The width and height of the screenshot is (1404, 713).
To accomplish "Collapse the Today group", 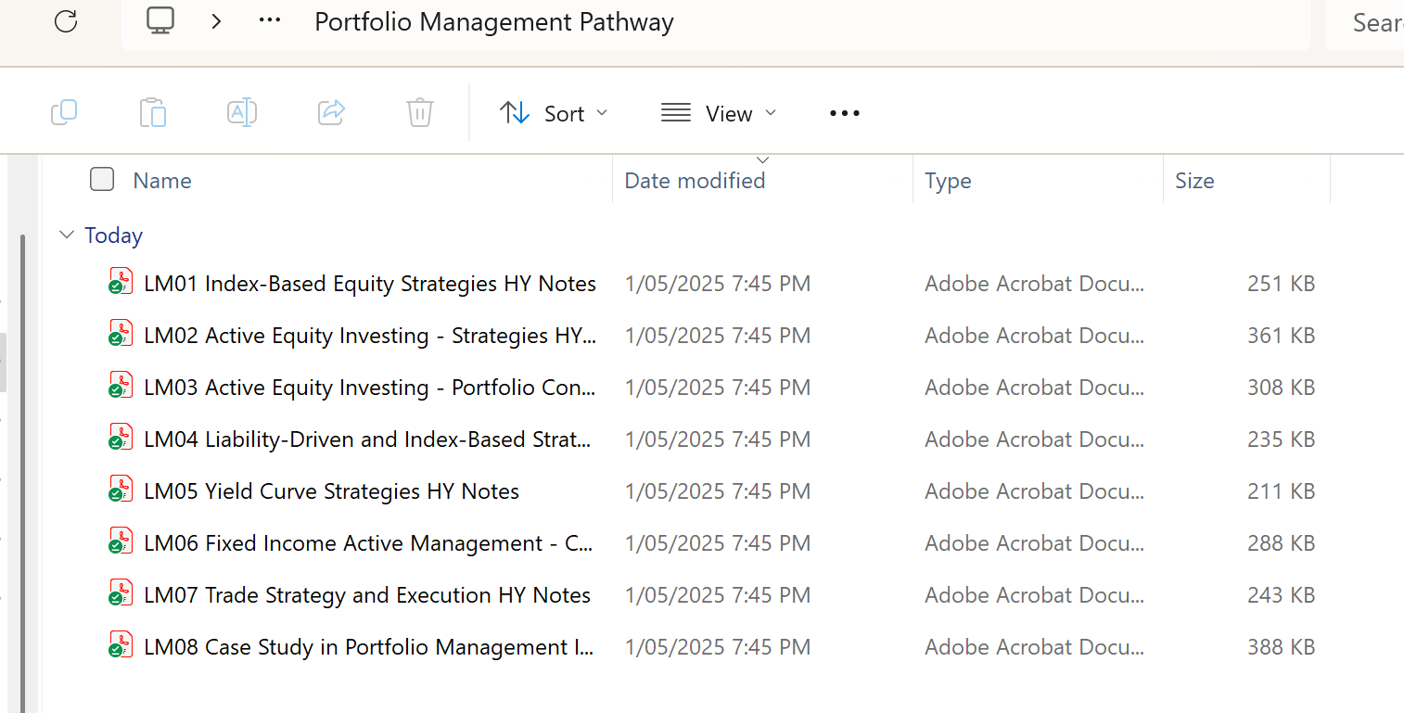I will 66,236.
